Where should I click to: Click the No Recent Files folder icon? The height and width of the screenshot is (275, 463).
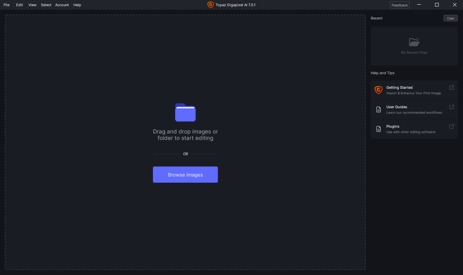pyautogui.click(x=414, y=41)
